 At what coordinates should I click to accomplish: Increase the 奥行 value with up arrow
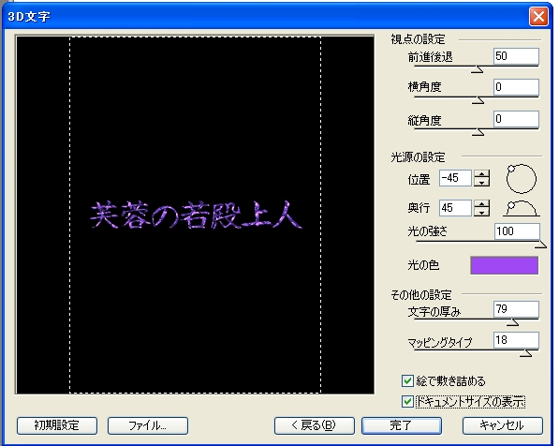481,204
